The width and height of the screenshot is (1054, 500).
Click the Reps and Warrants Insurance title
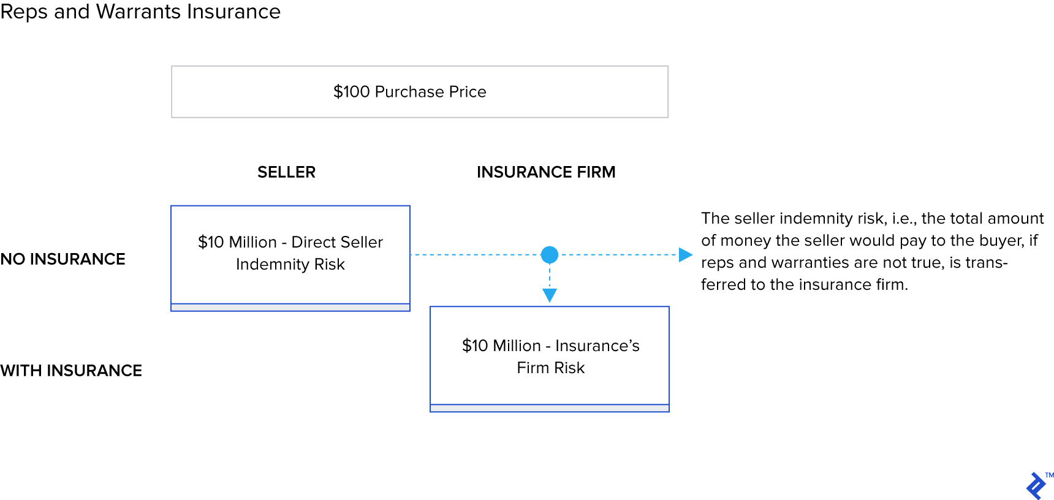(x=140, y=12)
